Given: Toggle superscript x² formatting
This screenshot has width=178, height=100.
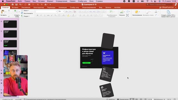Looking at the screenshot, I should pyautogui.click(x=52, y=15).
